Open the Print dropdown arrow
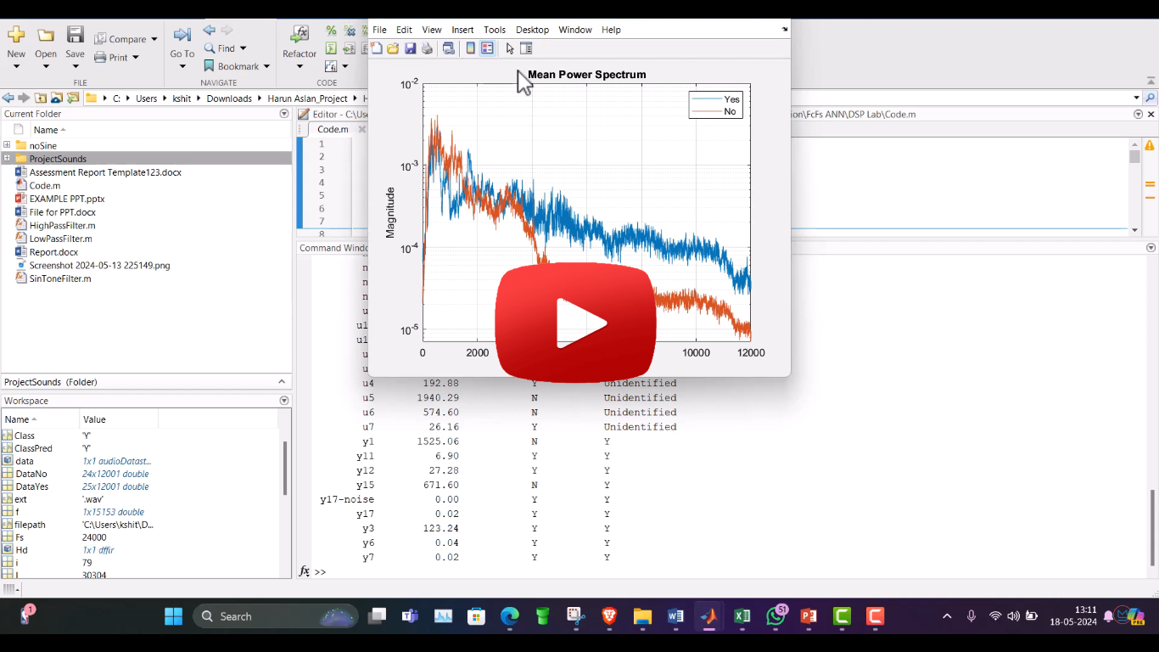Screen dimensions: 1159x652 click(135, 58)
